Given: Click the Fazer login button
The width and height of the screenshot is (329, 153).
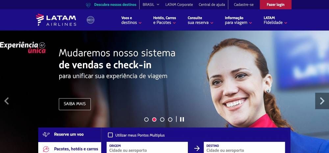Looking at the screenshot, I should 275,5.
